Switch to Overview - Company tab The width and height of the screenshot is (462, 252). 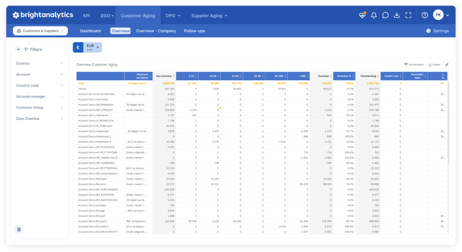coord(156,31)
